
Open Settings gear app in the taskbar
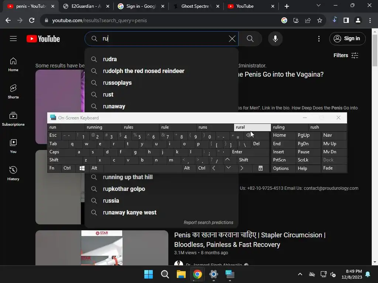214,274
